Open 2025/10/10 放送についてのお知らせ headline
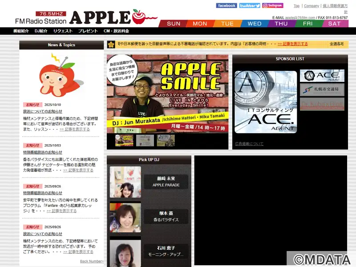Image resolution: width=356 pixels, height=267 pixels. click(x=42, y=112)
